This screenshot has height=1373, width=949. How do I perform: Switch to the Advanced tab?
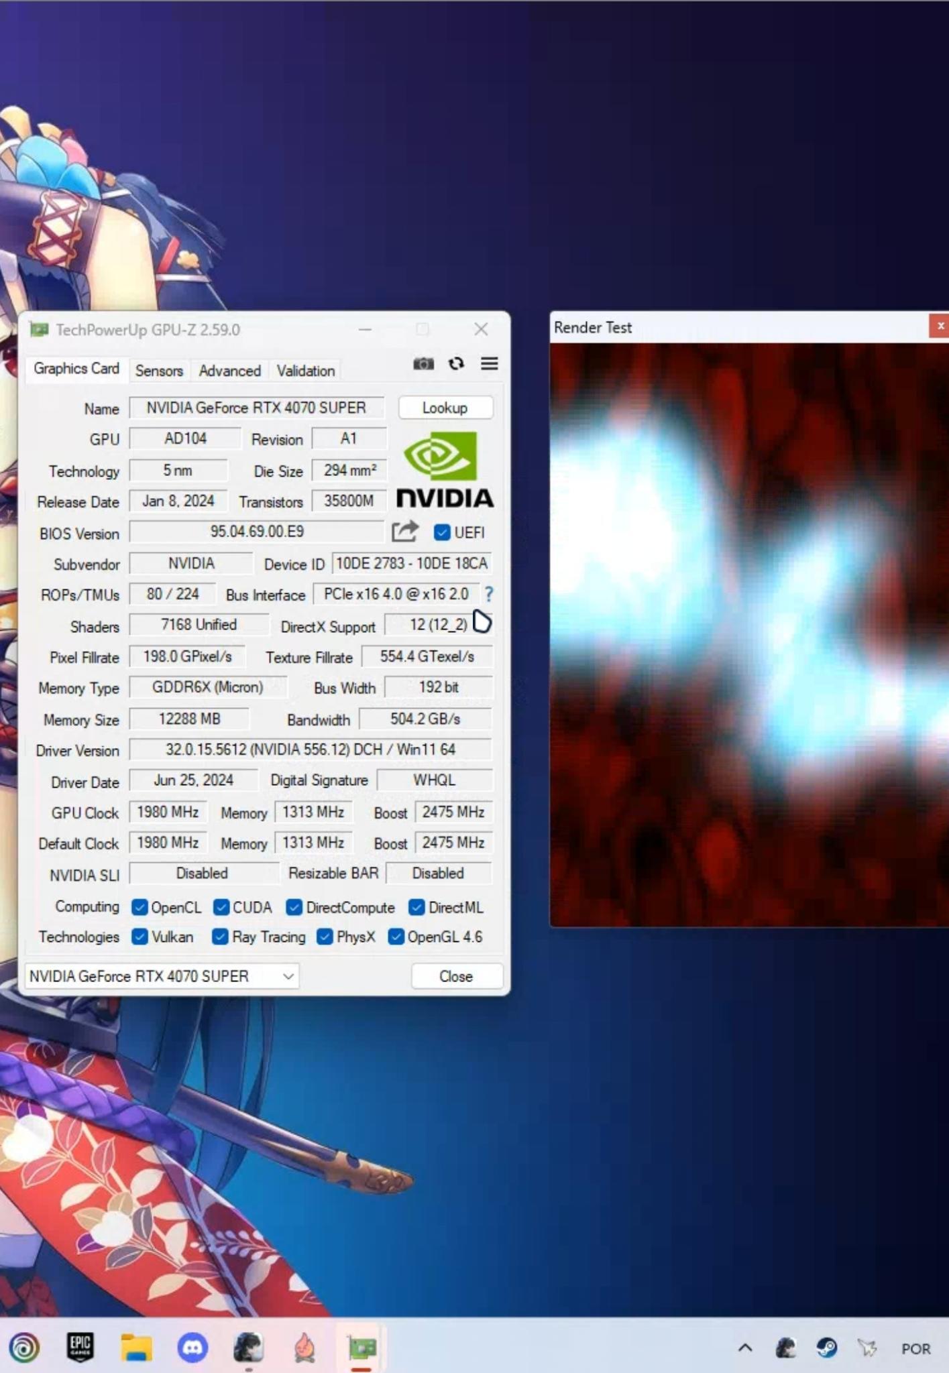pos(229,371)
